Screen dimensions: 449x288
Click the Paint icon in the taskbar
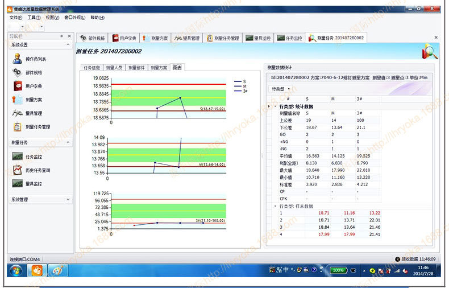(x=57, y=270)
